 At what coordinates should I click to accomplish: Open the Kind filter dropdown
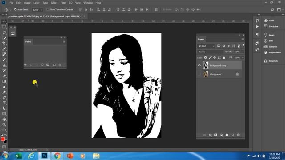206,46
